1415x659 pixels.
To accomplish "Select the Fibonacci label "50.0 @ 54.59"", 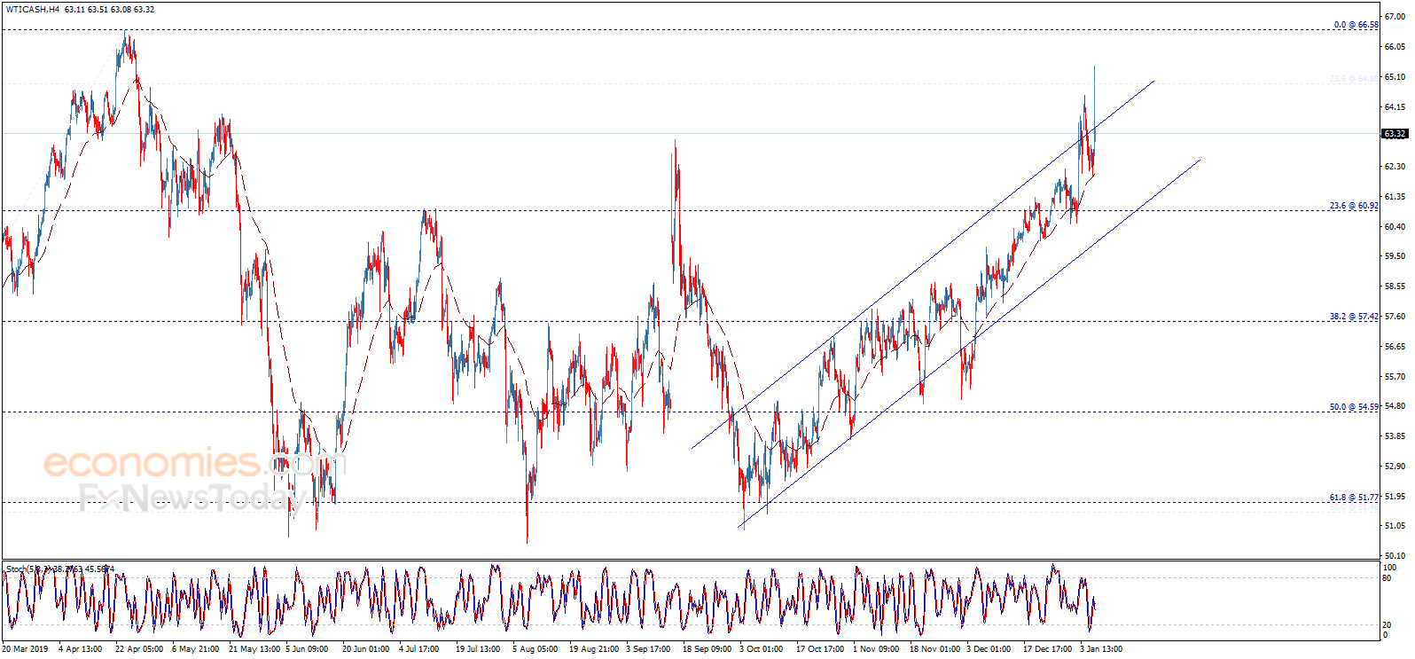I will click(1354, 407).
